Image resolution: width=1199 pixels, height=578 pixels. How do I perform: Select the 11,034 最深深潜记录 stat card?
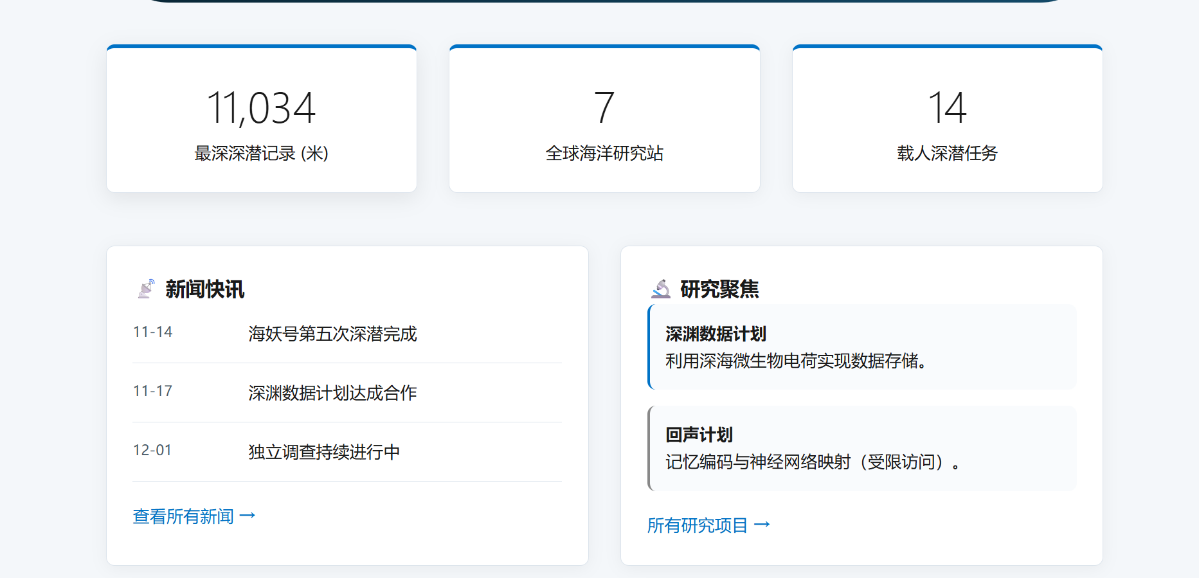pos(262,119)
